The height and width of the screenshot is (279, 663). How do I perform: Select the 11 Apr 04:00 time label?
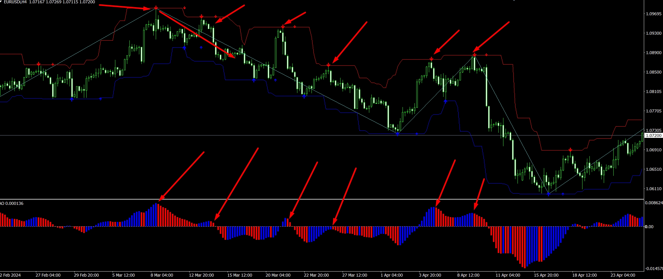[x=508, y=275]
